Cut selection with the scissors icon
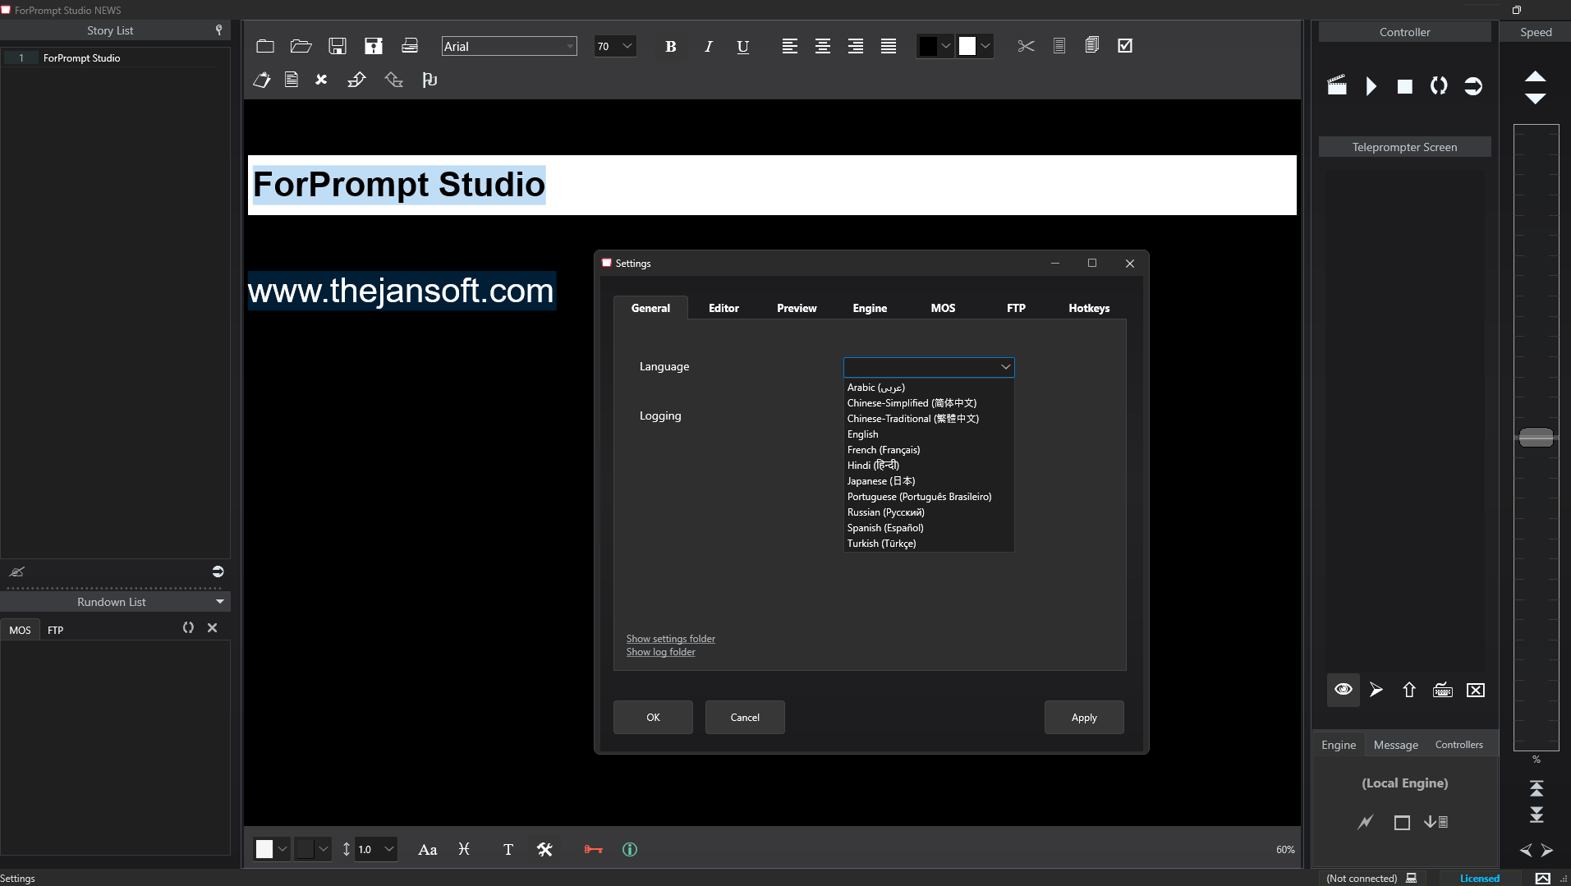This screenshot has width=1571, height=886. [x=1026, y=46]
